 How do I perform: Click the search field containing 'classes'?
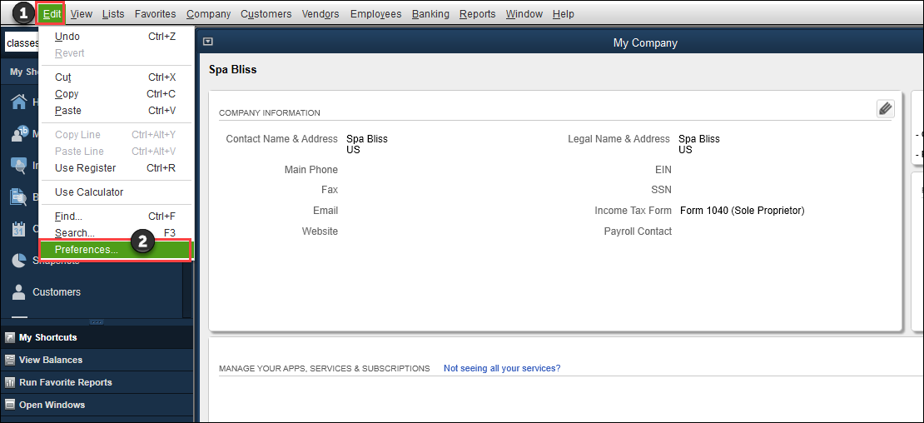[x=22, y=43]
